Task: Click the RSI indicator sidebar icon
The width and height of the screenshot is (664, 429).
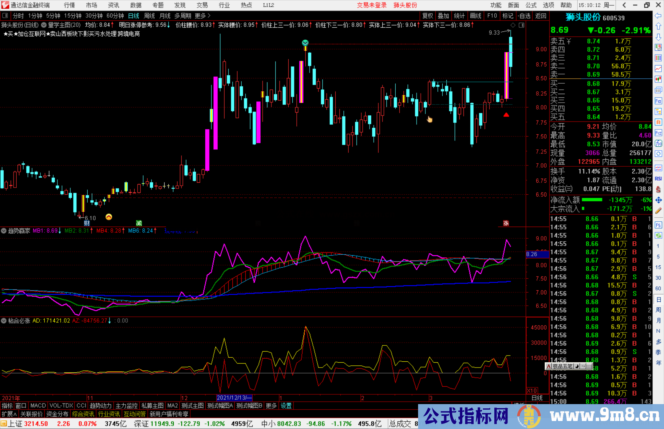Action: (658, 179)
